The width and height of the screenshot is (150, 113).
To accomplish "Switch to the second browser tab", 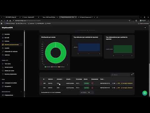I will [x=30, y=17].
